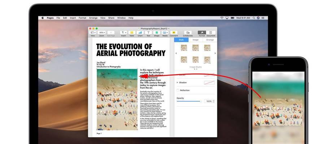
Task: Switch to the Image inspector tab
Action: click(195, 40)
